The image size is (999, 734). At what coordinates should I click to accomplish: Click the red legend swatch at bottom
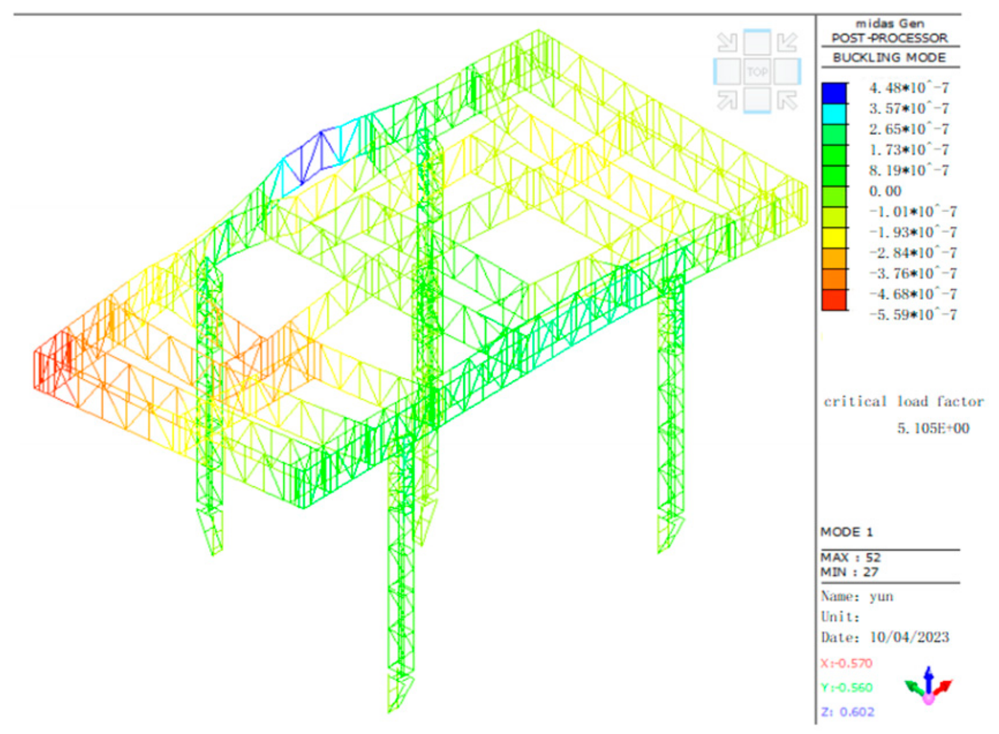(x=834, y=300)
